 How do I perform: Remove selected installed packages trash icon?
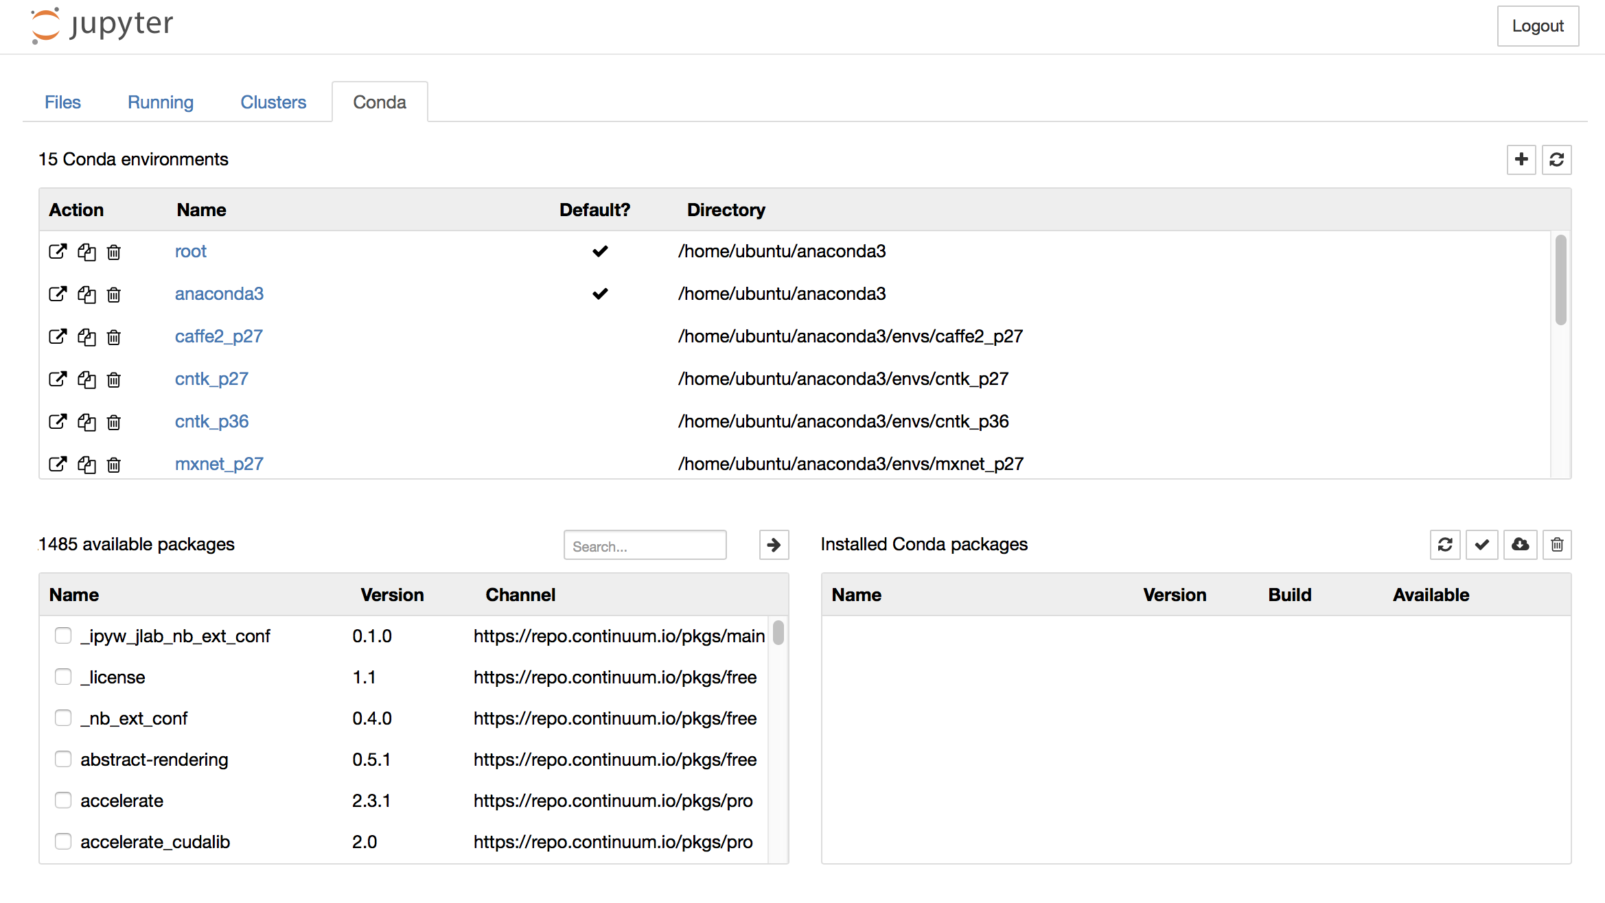pyautogui.click(x=1557, y=545)
